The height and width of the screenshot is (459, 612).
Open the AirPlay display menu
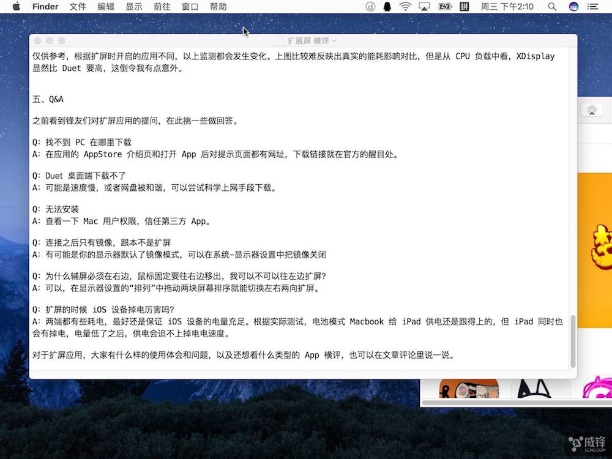click(x=424, y=7)
